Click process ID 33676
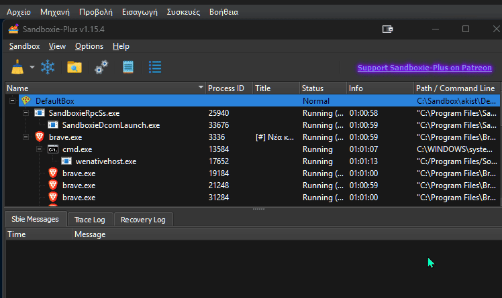 point(219,125)
